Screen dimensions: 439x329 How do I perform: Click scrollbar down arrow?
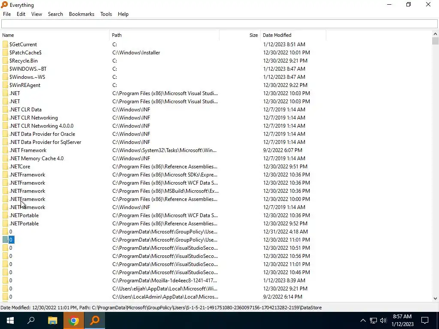click(435, 298)
